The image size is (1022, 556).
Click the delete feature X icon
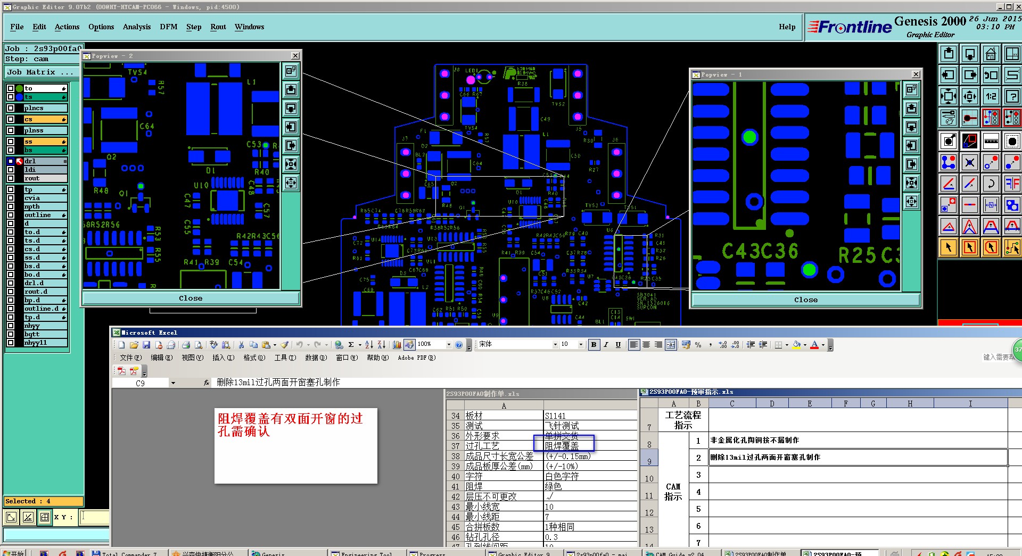970,162
